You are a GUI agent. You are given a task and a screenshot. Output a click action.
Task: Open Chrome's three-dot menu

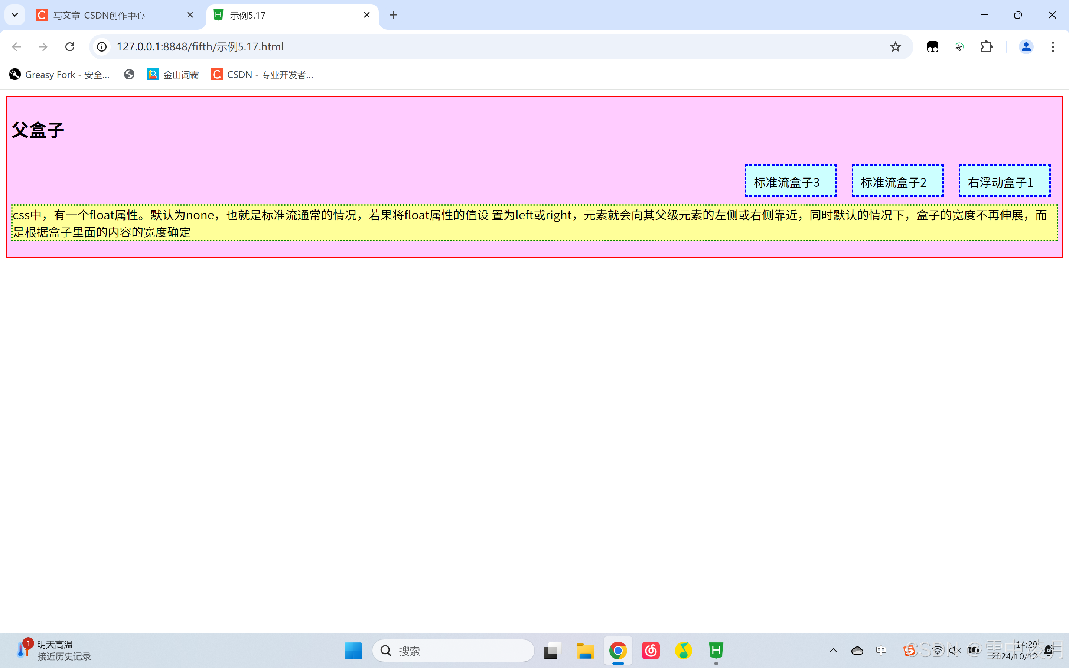pyautogui.click(x=1053, y=47)
